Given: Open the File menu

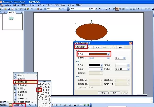Looking at the screenshot, I should tap(7, 5).
